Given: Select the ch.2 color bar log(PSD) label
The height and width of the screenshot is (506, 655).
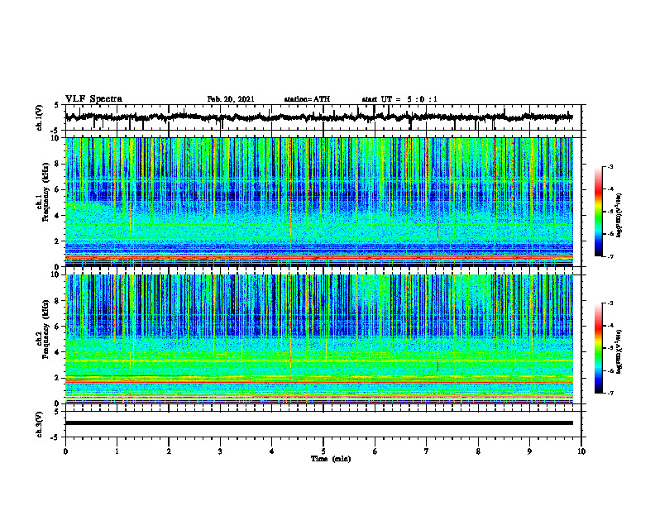Looking at the screenshot, I should tap(619, 351).
